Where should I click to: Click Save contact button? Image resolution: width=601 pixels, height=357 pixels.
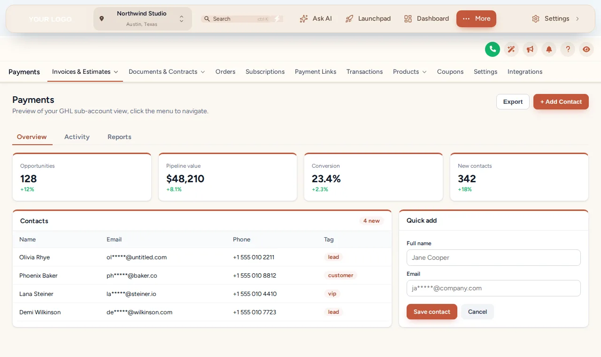coord(432,312)
